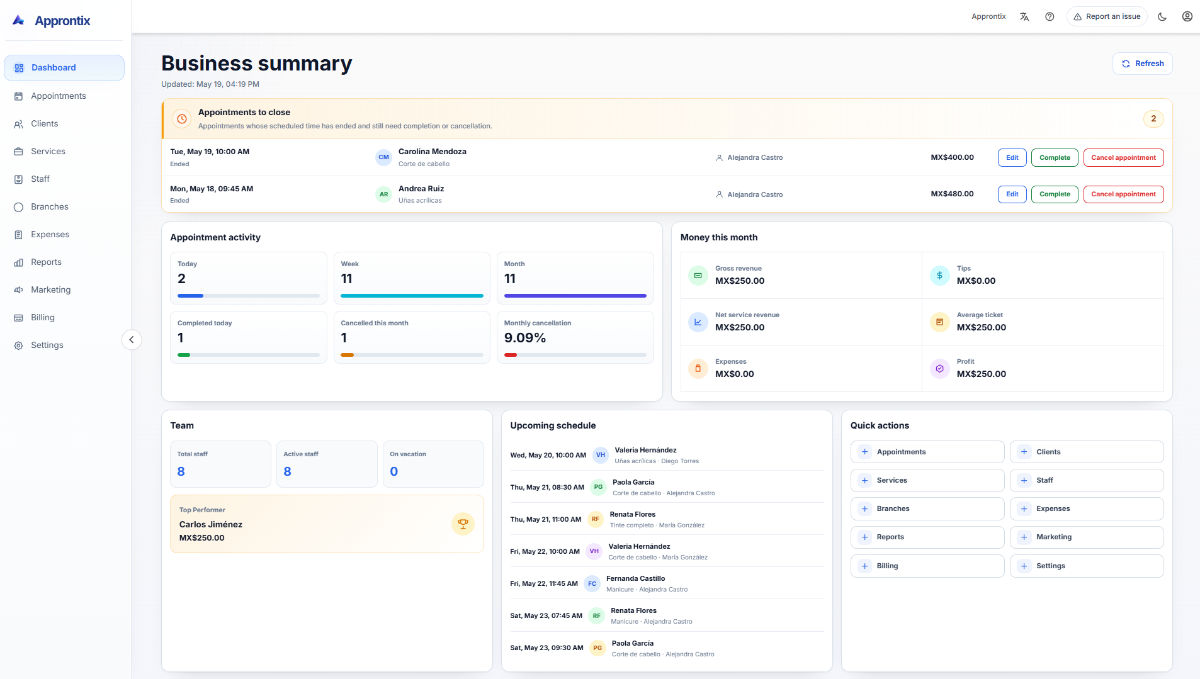The image size is (1200, 679).
Task: Click Approntix business name in top bar
Action: tap(988, 17)
